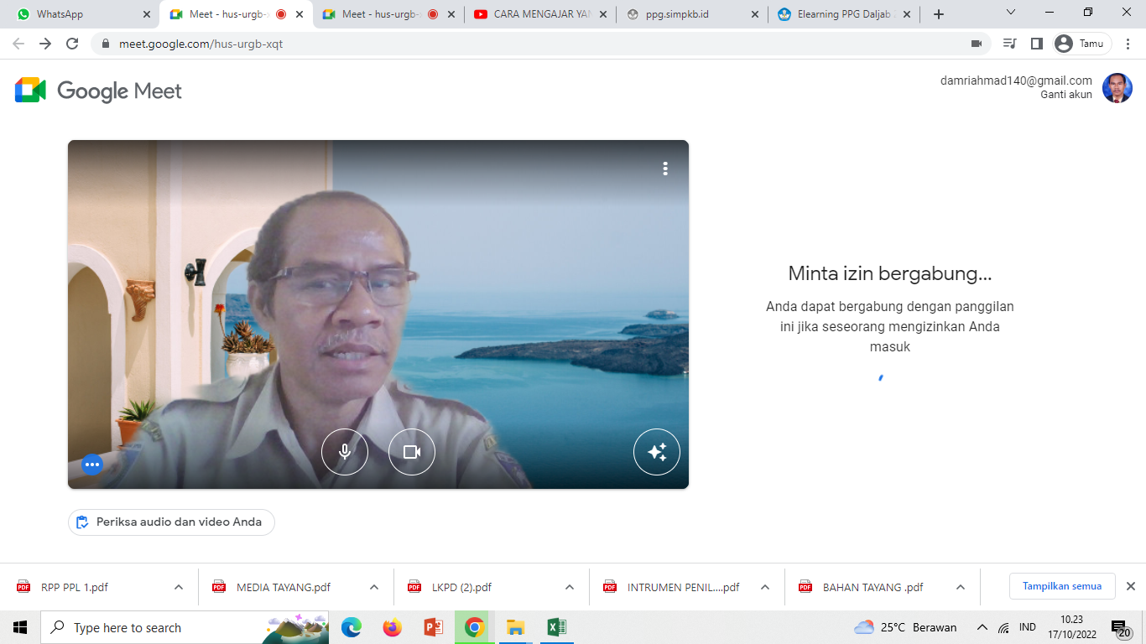1146x644 pixels.
Task: Expand options for INTRUMEN PENIL pdf
Action: pos(765,587)
